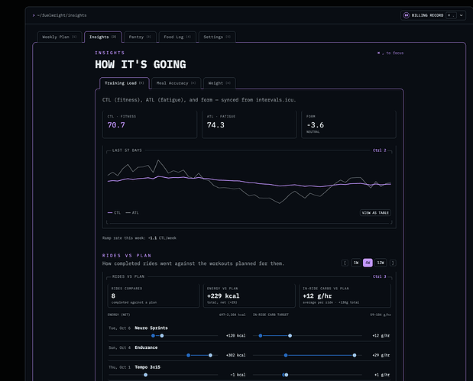Click the left bracket range stepper
Screen dimensions: 473x381
point(345,263)
